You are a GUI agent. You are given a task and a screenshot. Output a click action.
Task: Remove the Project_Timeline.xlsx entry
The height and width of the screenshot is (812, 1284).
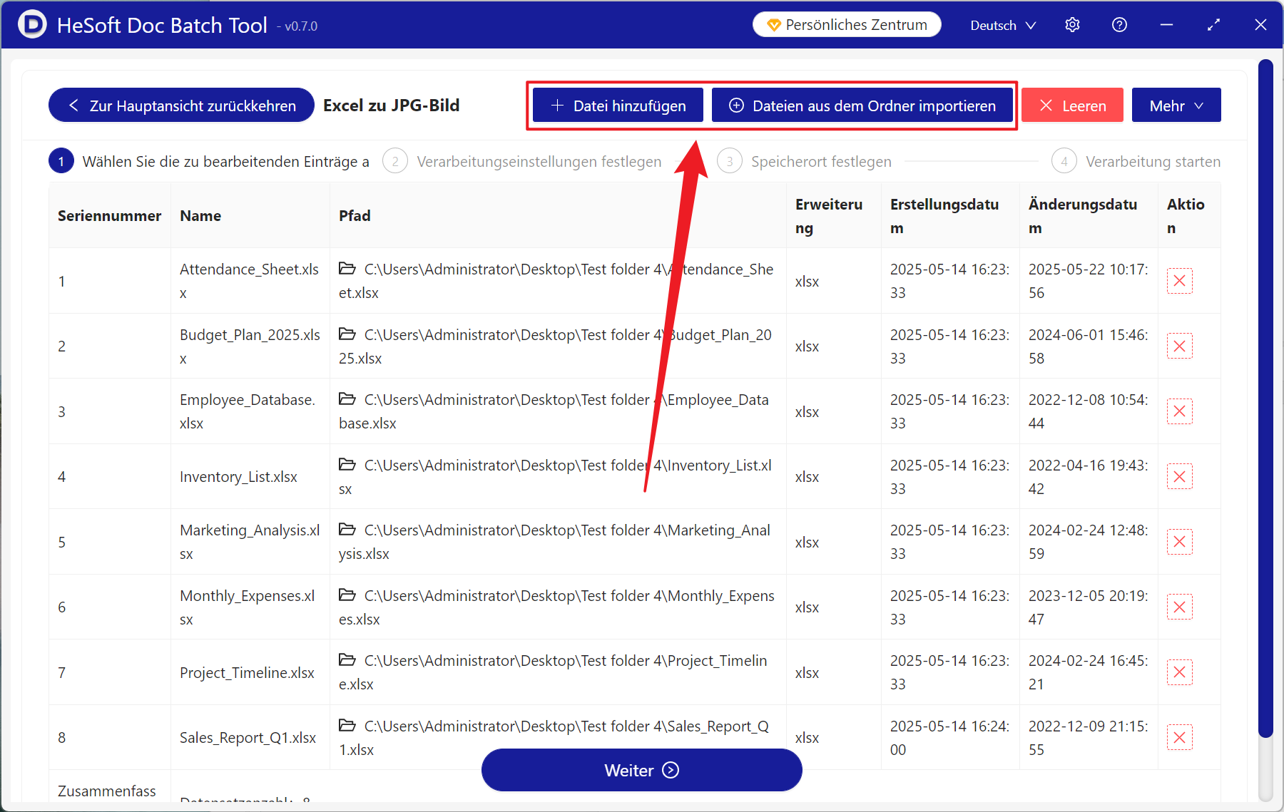[1179, 672]
